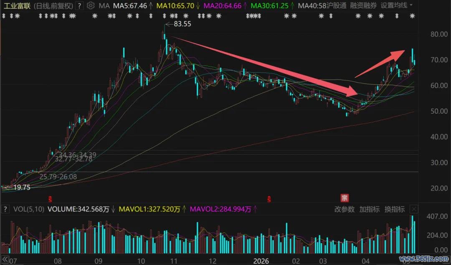The width and height of the screenshot is (451, 265).
Task: Click the 融资融券 tag
Action: (363, 5)
